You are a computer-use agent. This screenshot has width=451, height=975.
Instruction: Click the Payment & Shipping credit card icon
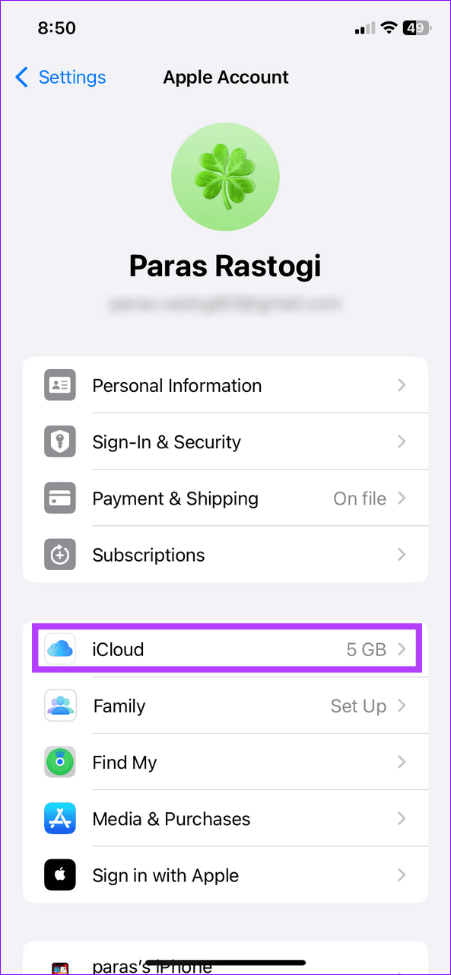[x=59, y=498]
